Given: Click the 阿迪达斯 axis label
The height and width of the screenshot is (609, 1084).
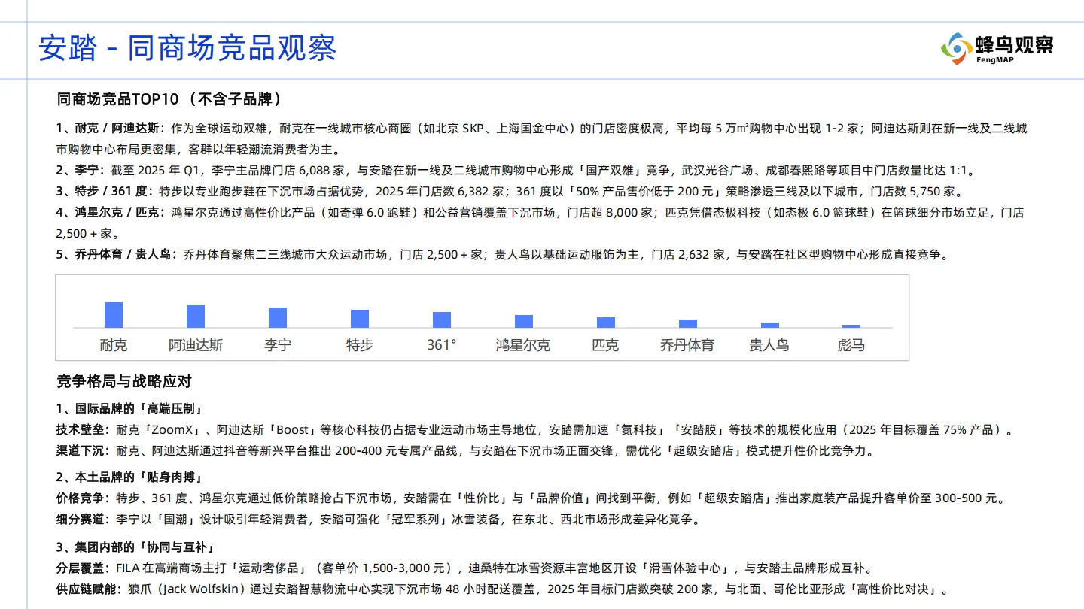Looking at the screenshot, I should tap(196, 346).
